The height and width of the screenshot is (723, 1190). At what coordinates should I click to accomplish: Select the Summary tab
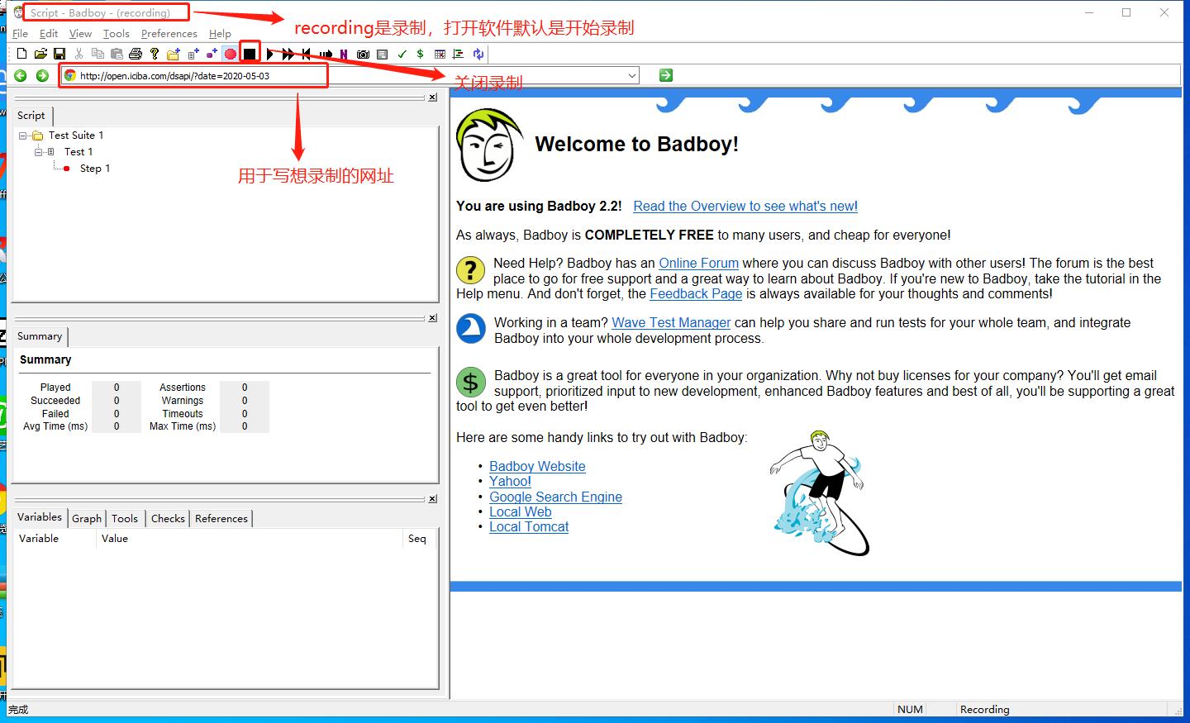click(40, 336)
